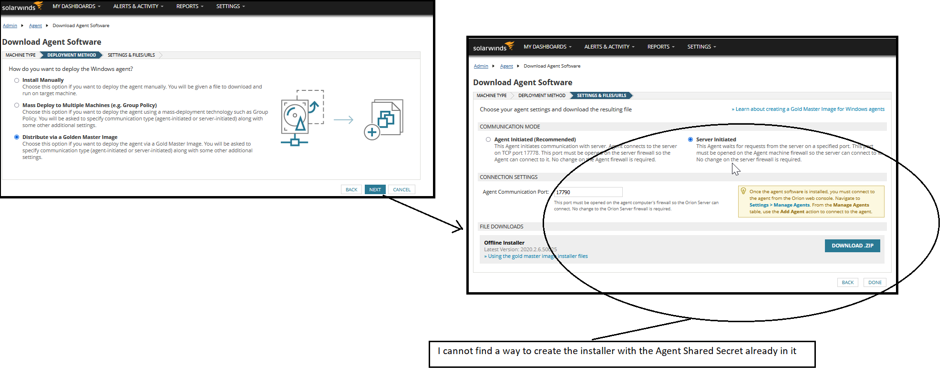Screen dimensions: 947x385
Task: Open Agent breadcrumb link in right window
Action: click(x=506, y=66)
